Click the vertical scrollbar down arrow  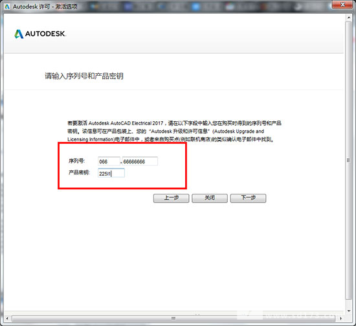(349, 311)
